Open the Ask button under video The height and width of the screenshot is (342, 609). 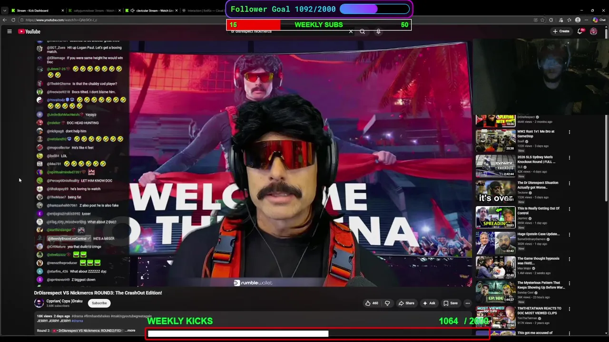[429, 303]
